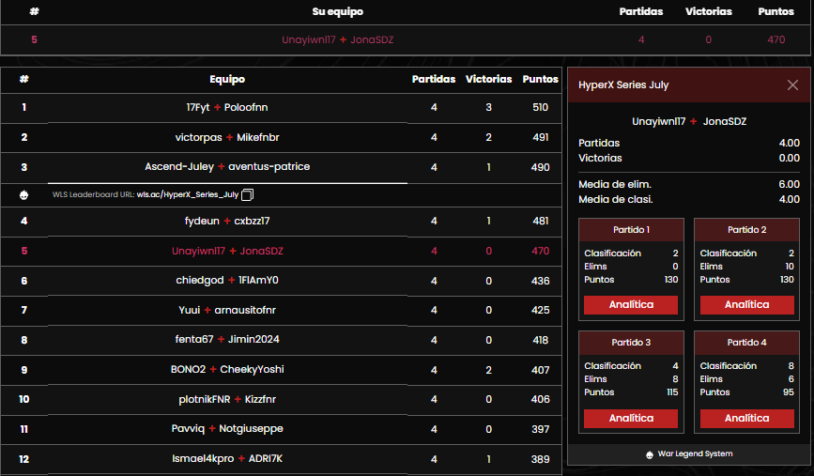The width and height of the screenshot is (814, 476).
Task: Select team row BONO2 + CheekyYoshi
Action: (x=281, y=370)
